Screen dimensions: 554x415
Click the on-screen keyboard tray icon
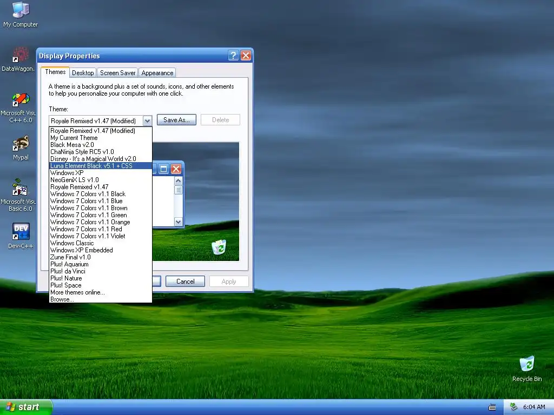tap(492, 407)
